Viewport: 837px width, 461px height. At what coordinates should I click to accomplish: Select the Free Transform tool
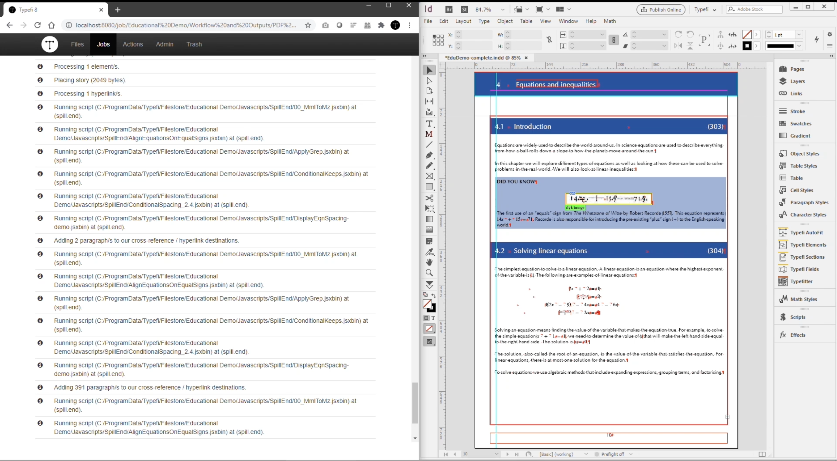(429, 209)
